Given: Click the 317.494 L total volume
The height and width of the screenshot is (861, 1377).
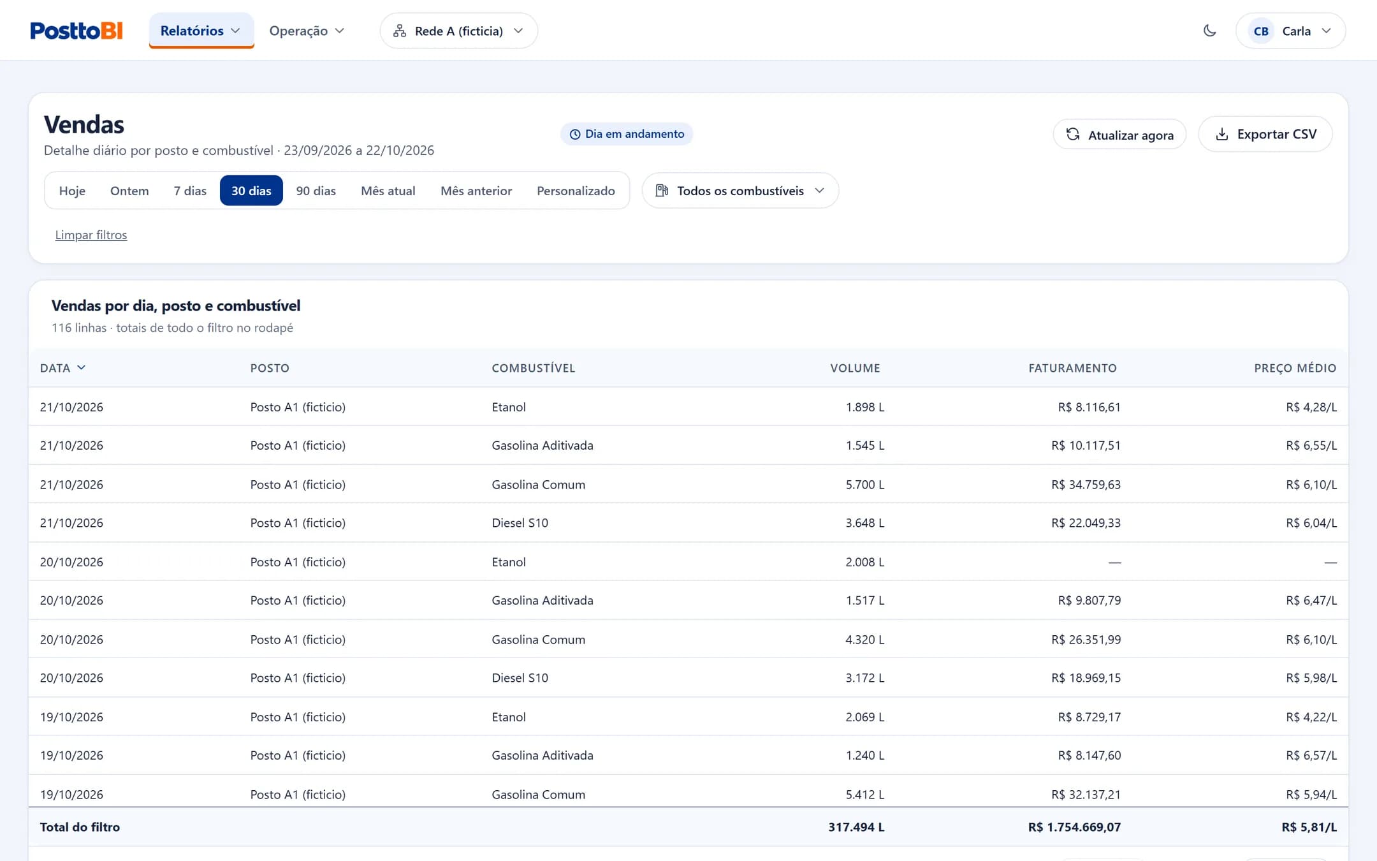Looking at the screenshot, I should click(x=856, y=827).
